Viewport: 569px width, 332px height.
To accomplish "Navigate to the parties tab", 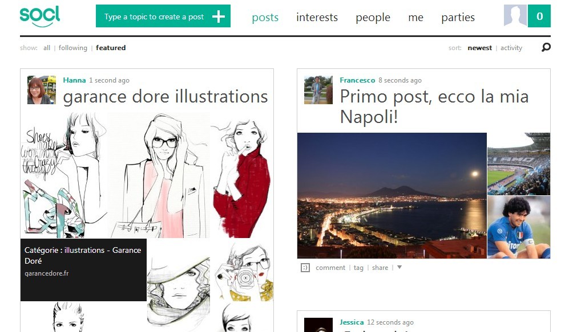I will pyautogui.click(x=458, y=18).
